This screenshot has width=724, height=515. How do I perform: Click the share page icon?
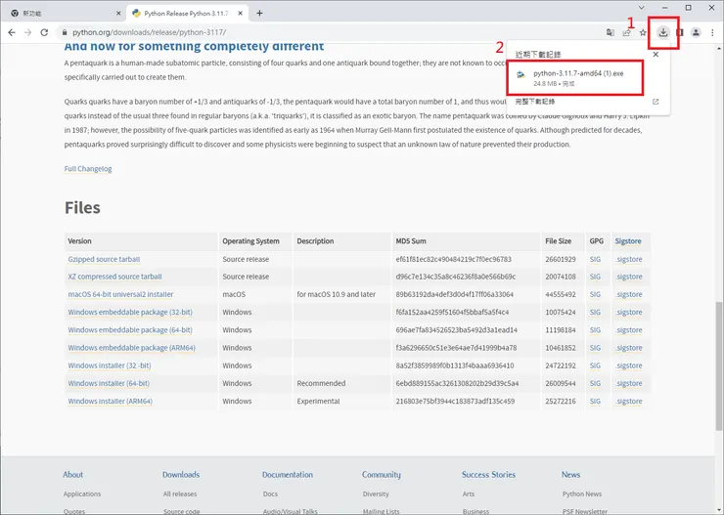coord(626,32)
